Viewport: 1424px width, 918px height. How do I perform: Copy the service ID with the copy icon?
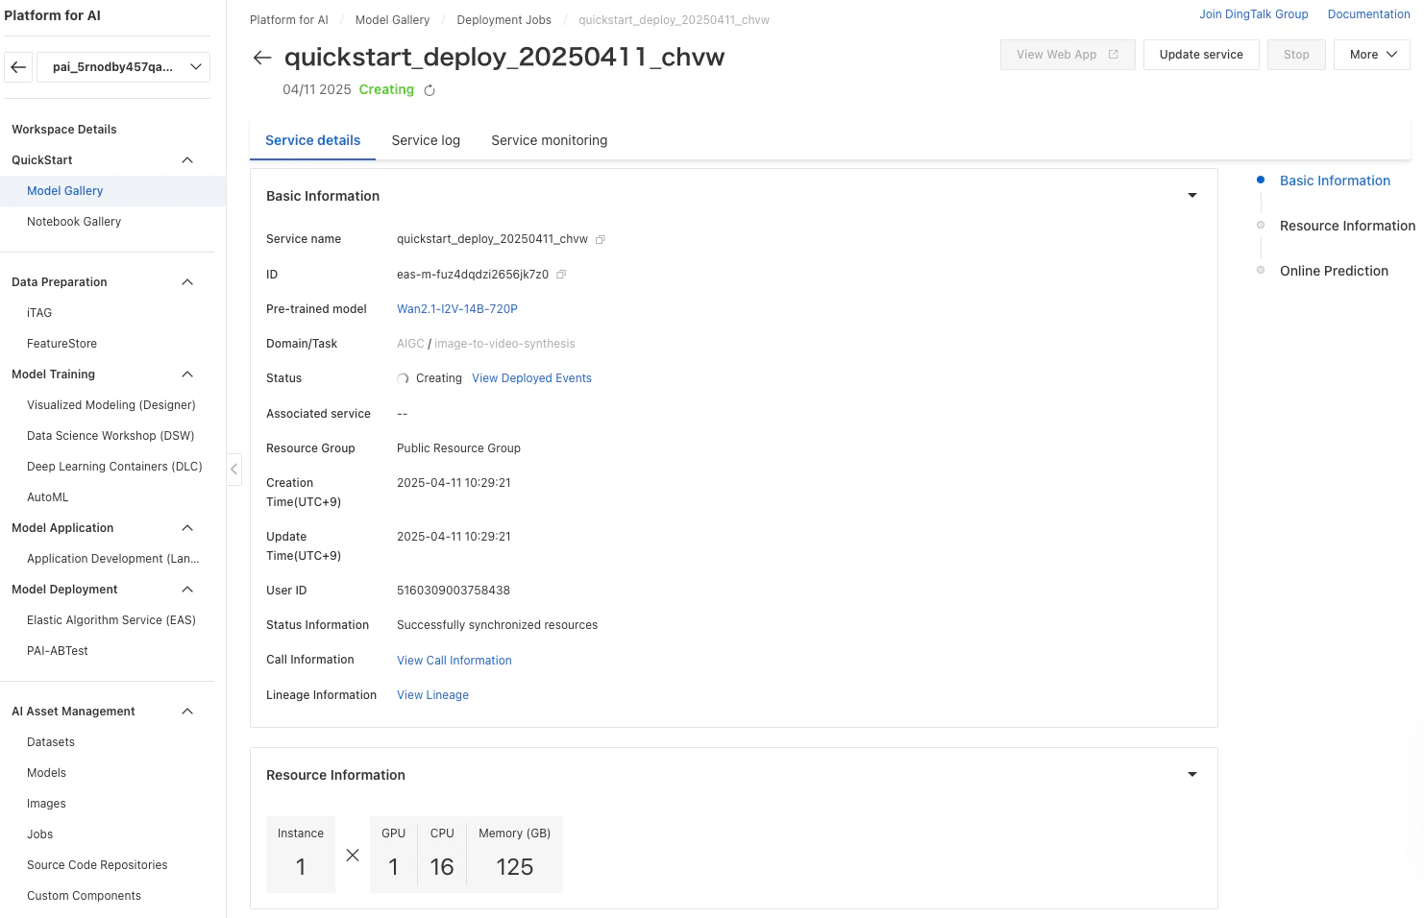[561, 275]
